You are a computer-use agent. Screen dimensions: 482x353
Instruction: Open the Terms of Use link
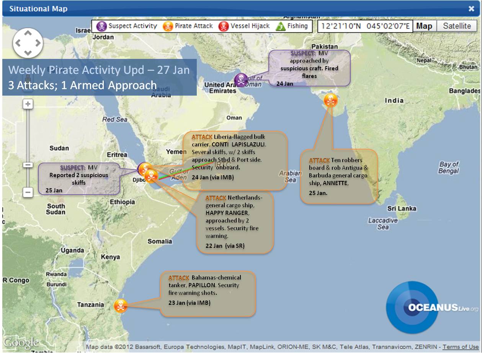[x=461, y=347]
